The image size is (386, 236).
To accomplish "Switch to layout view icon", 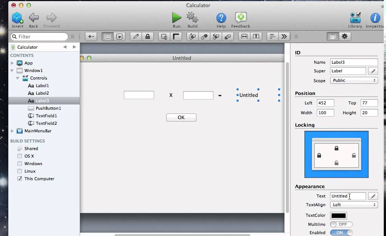I will coord(108,37).
